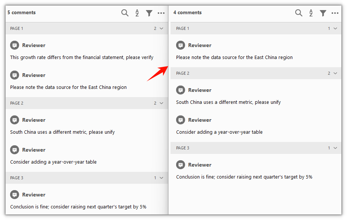
Task: Select 'Conclusion is fine' comment text in left panel
Action: (78, 207)
